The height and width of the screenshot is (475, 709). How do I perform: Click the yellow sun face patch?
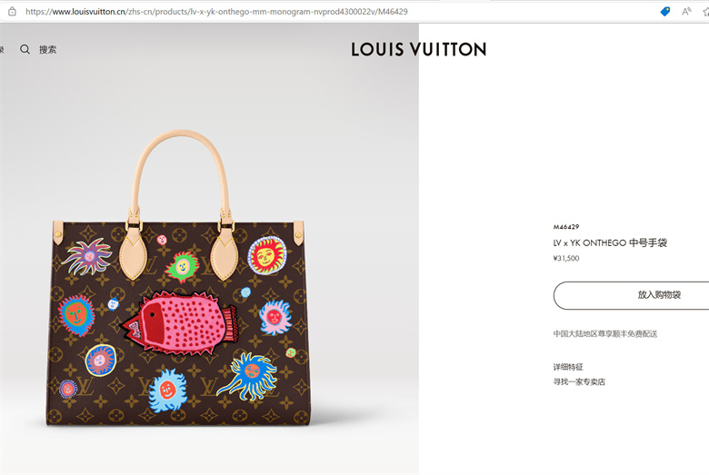[267, 256]
